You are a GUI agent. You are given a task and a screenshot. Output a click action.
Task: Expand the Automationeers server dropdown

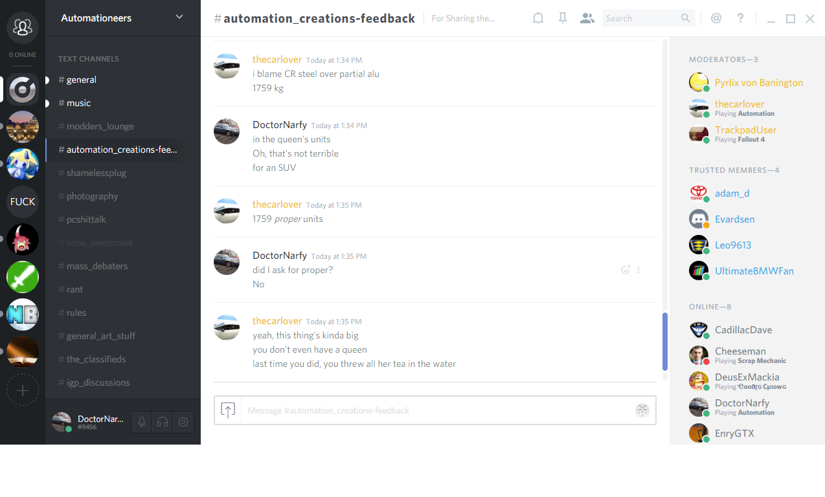pos(179,17)
